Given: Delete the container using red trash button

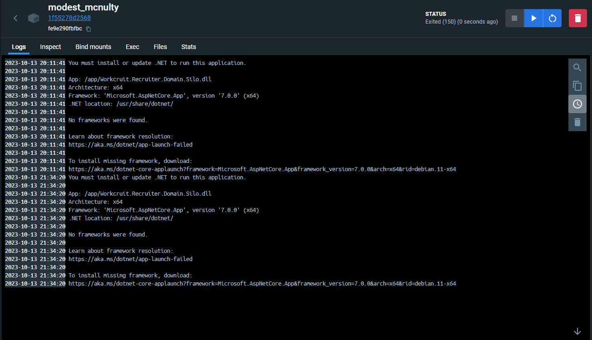Looking at the screenshot, I should [577, 18].
